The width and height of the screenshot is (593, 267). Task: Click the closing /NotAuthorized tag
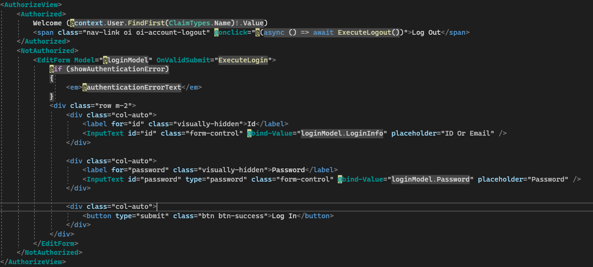(49, 252)
